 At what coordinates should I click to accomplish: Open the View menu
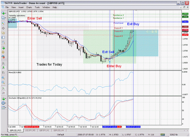click(13, 7)
